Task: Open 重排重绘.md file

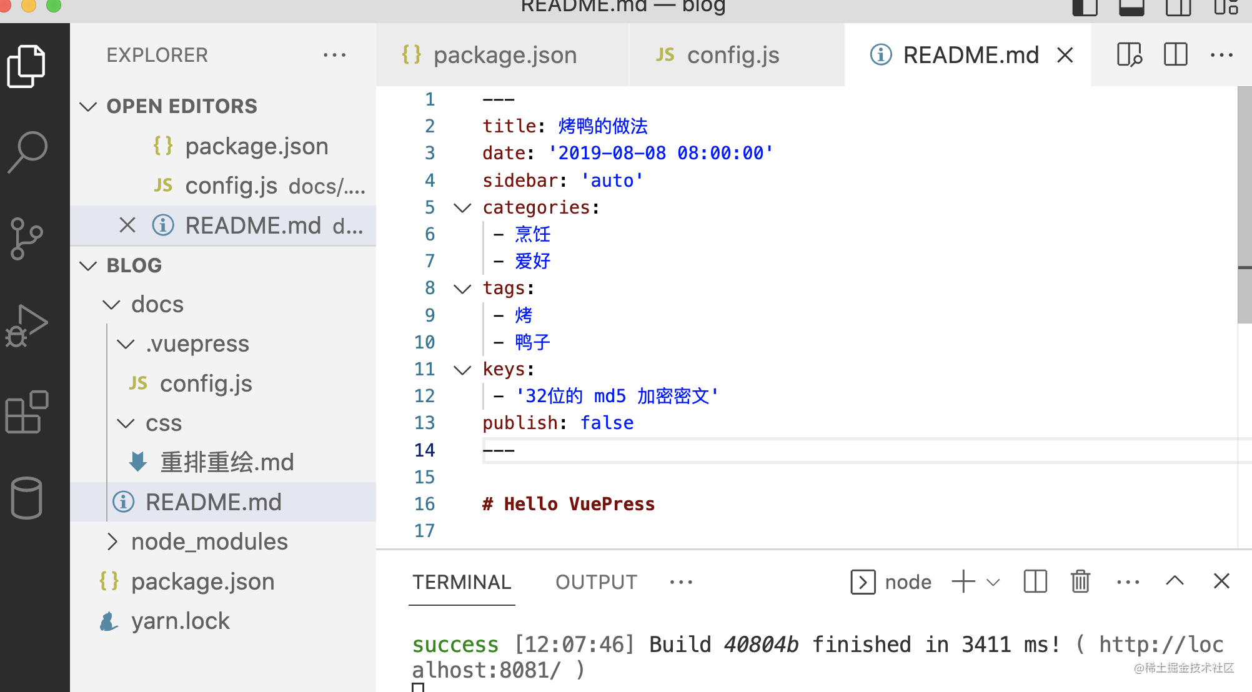Action: (223, 462)
